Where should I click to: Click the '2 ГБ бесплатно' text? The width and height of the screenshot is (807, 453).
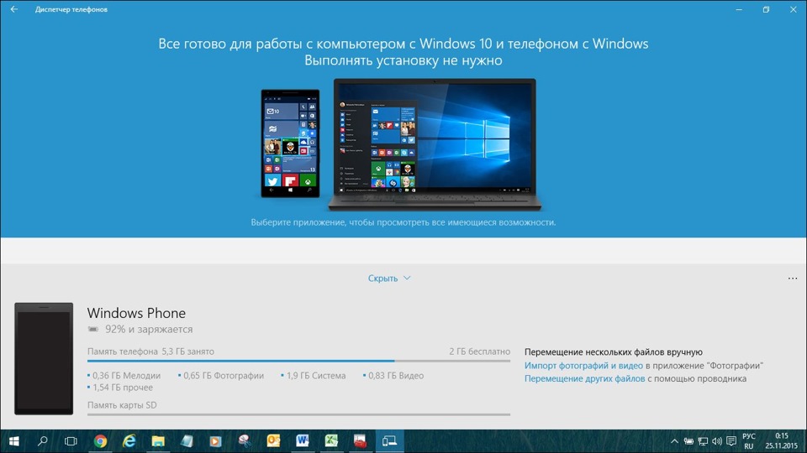pyautogui.click(x=479, y=351)
